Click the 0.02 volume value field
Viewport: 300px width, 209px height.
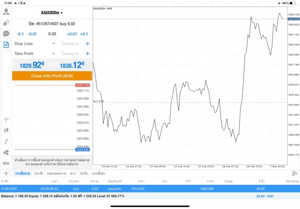pyautogui.click(x=52, y=34)
